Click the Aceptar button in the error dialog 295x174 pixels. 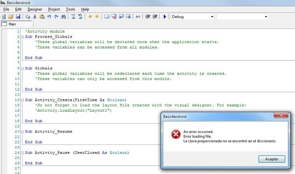pyautogui.click(x=272, y=159)
